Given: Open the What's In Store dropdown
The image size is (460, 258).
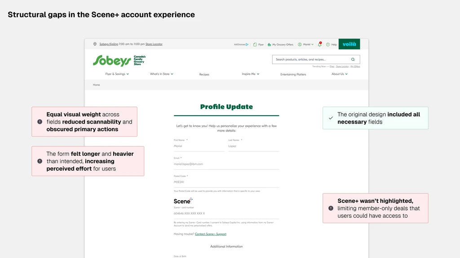Looking at the screenshot, I should [x=161, y=73].
